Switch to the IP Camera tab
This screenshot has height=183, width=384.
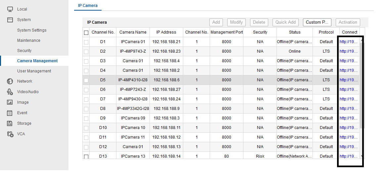(88, 6)
